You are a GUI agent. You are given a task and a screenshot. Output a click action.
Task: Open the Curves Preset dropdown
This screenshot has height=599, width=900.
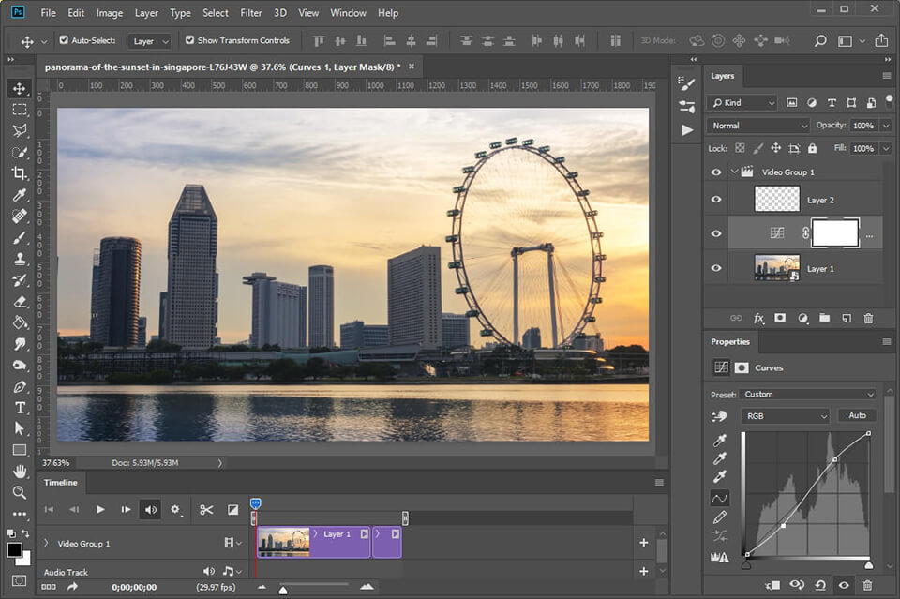pyautogui.click(x=808, y=395)
